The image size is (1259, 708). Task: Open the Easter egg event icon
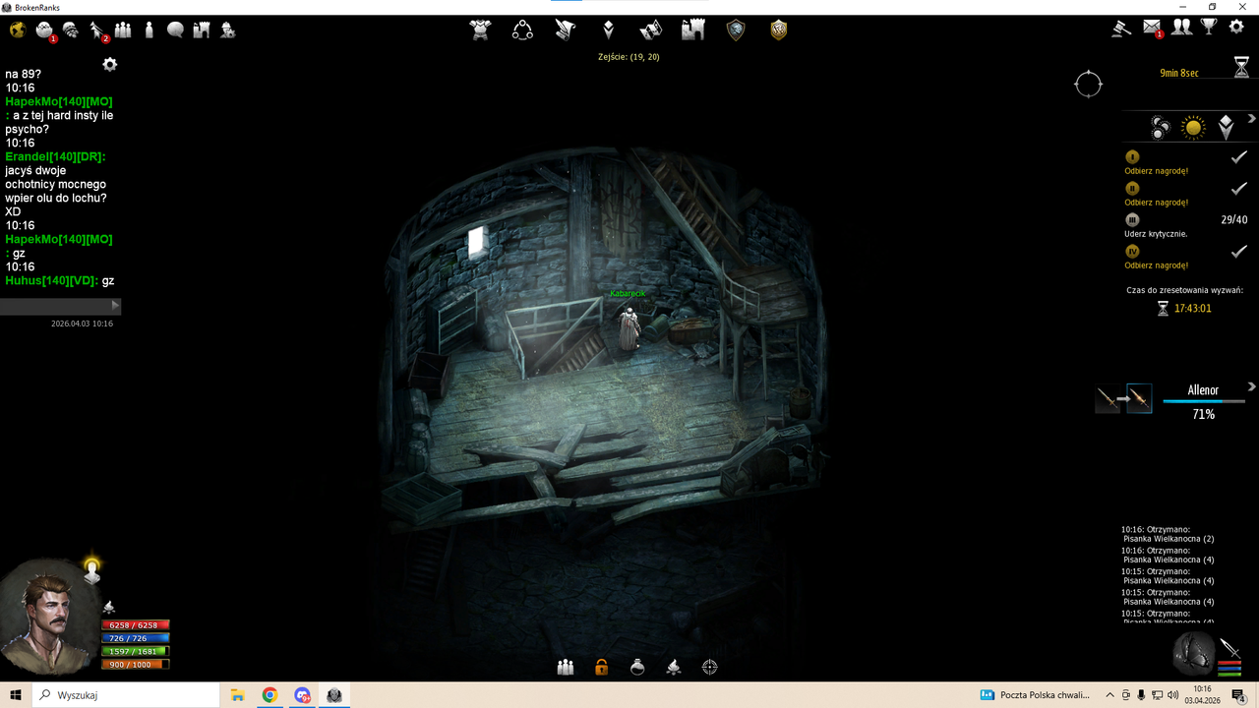[x=44, y=30]
